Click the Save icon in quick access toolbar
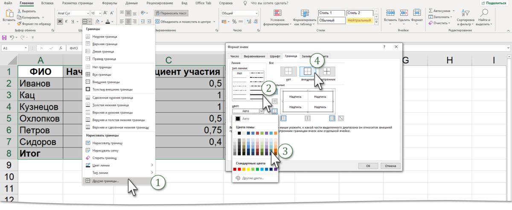Screen dimensions: 512x210 4,38
